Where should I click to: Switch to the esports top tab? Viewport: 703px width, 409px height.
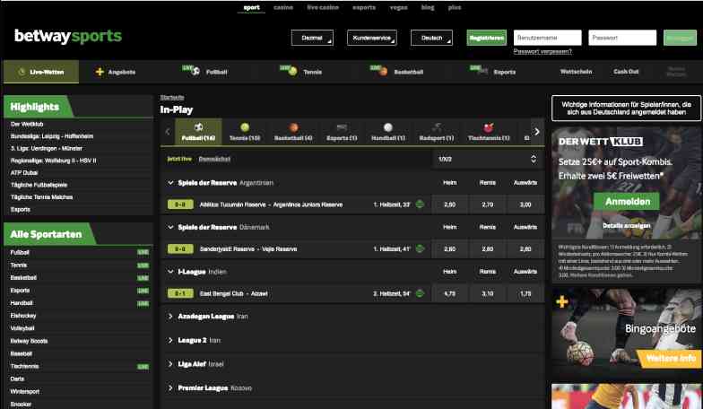(x=364, y=7)
